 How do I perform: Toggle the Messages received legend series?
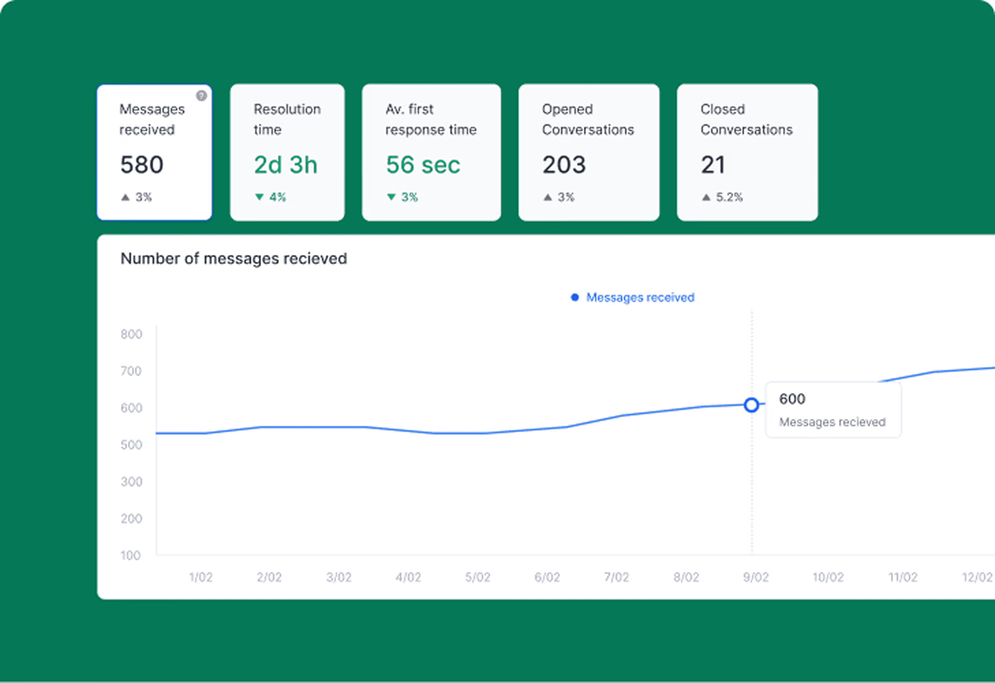(640, 297)
